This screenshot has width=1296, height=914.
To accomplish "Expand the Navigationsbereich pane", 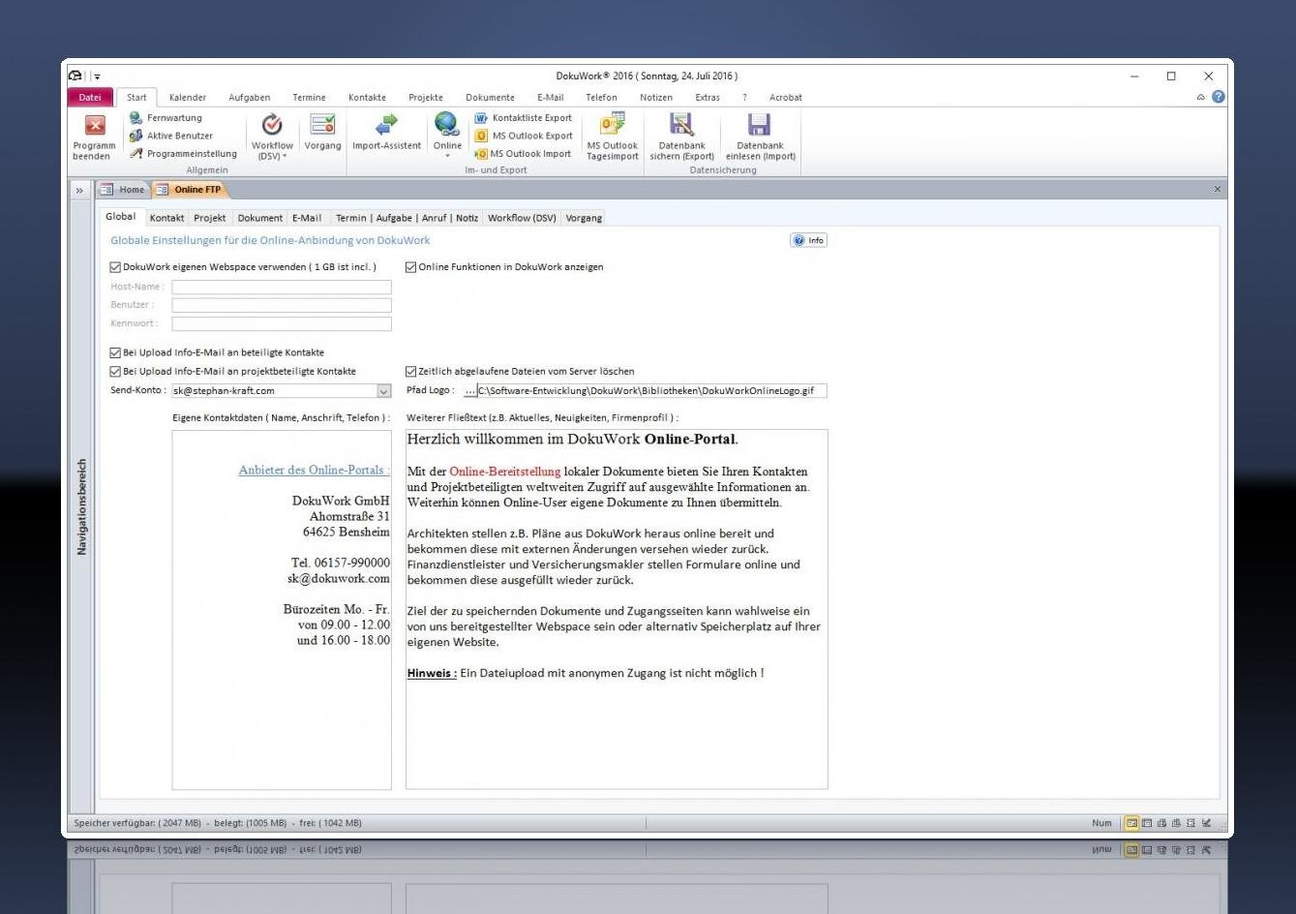I will (x=79, y=190).
